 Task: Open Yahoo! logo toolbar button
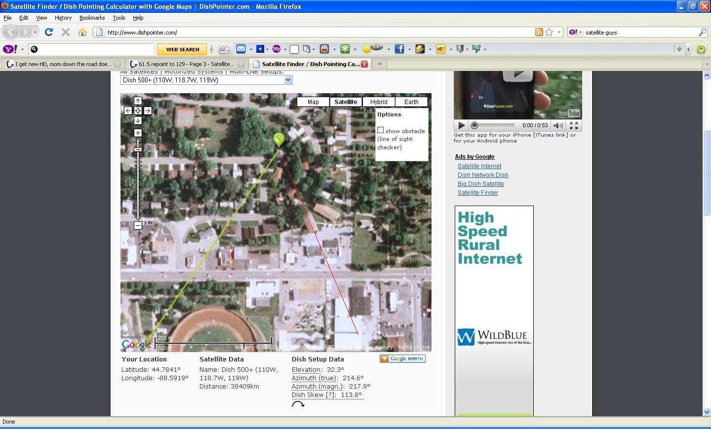click(10, 49)
